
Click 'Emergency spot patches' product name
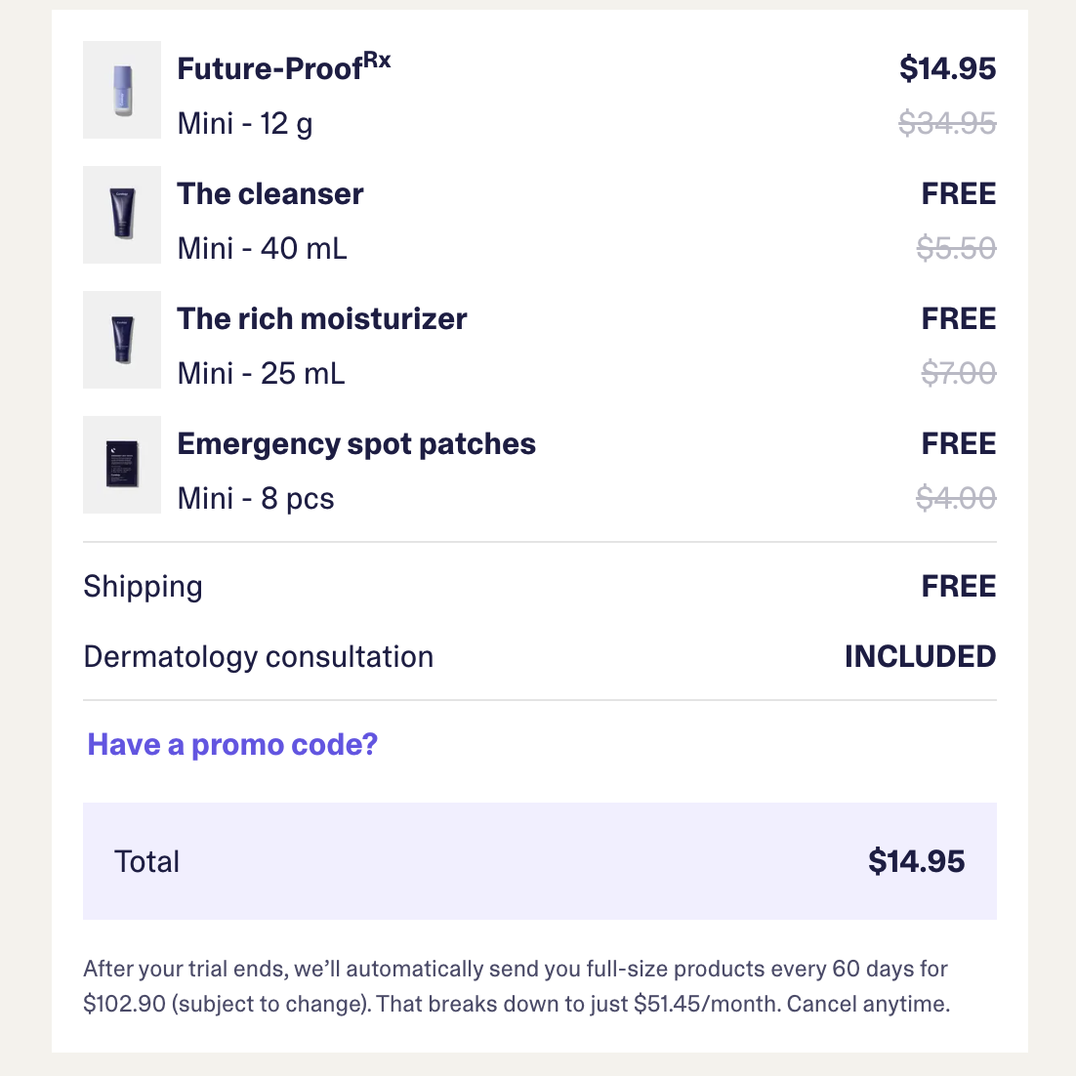pyautogui.click(x=356, y=443)
